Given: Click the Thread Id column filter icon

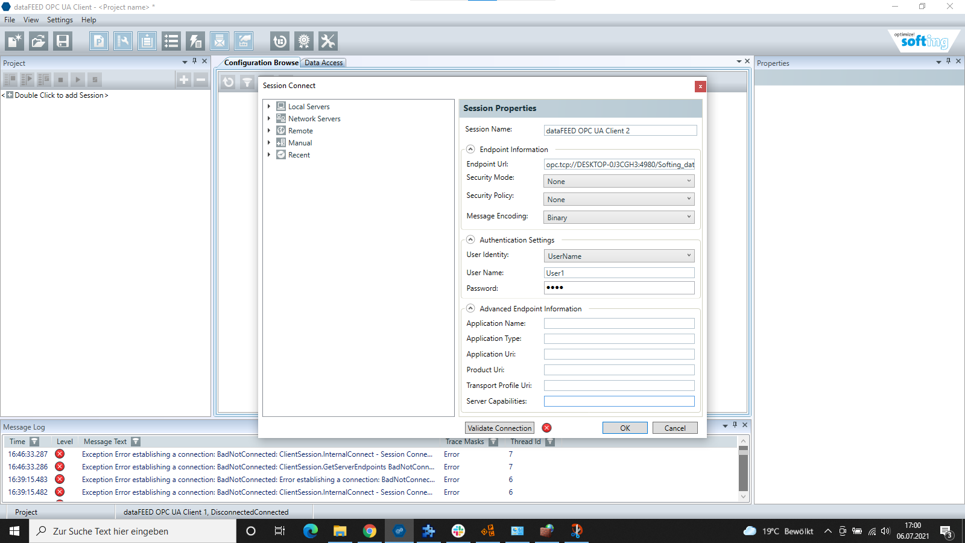Looking at the screenshot, I should tap(550, 442).
